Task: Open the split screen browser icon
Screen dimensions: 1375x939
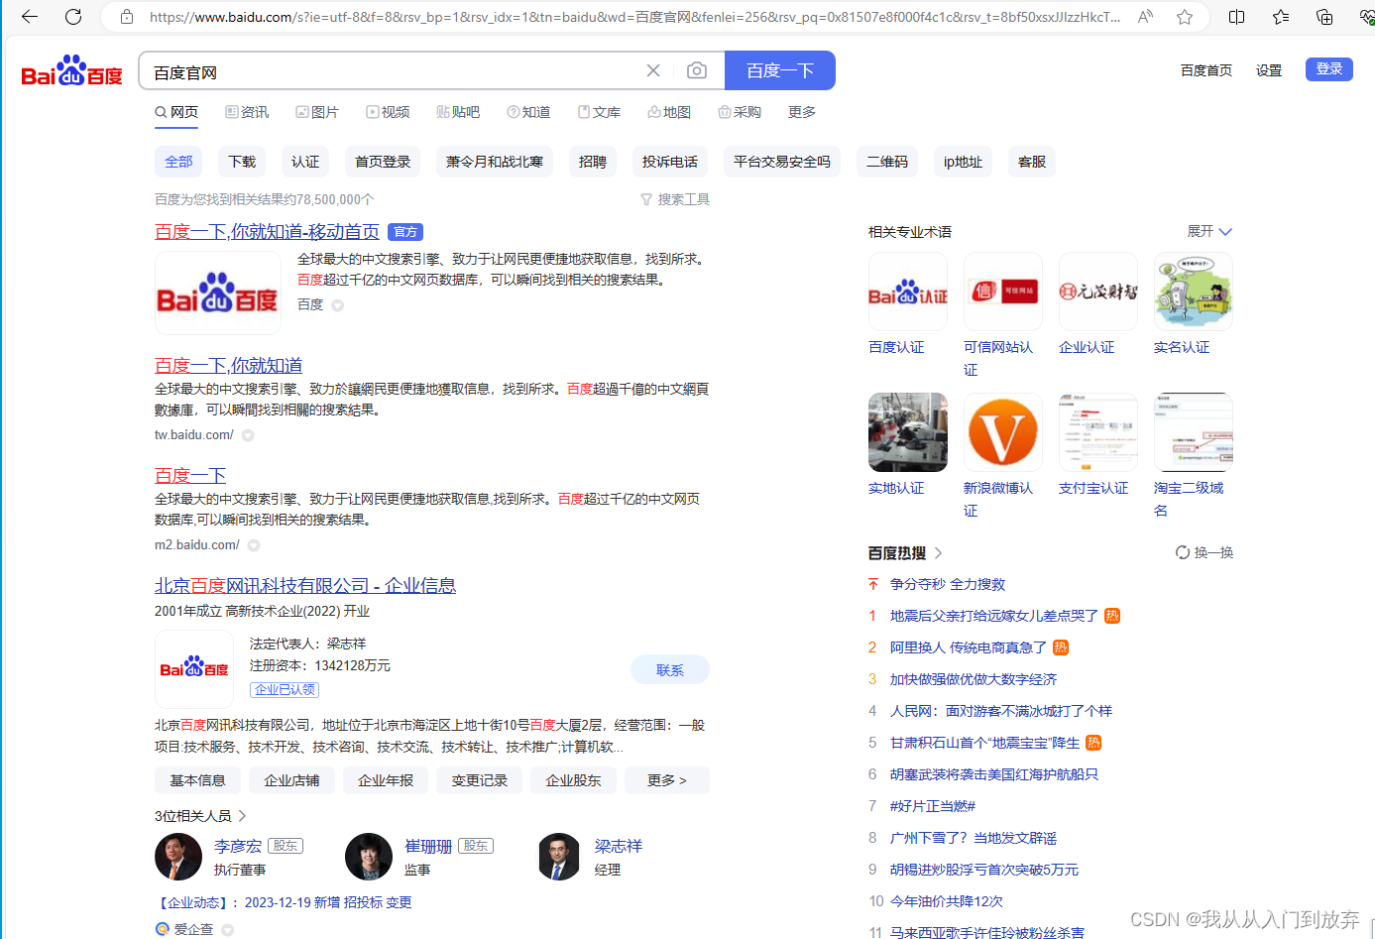Action: point(1237,17)
